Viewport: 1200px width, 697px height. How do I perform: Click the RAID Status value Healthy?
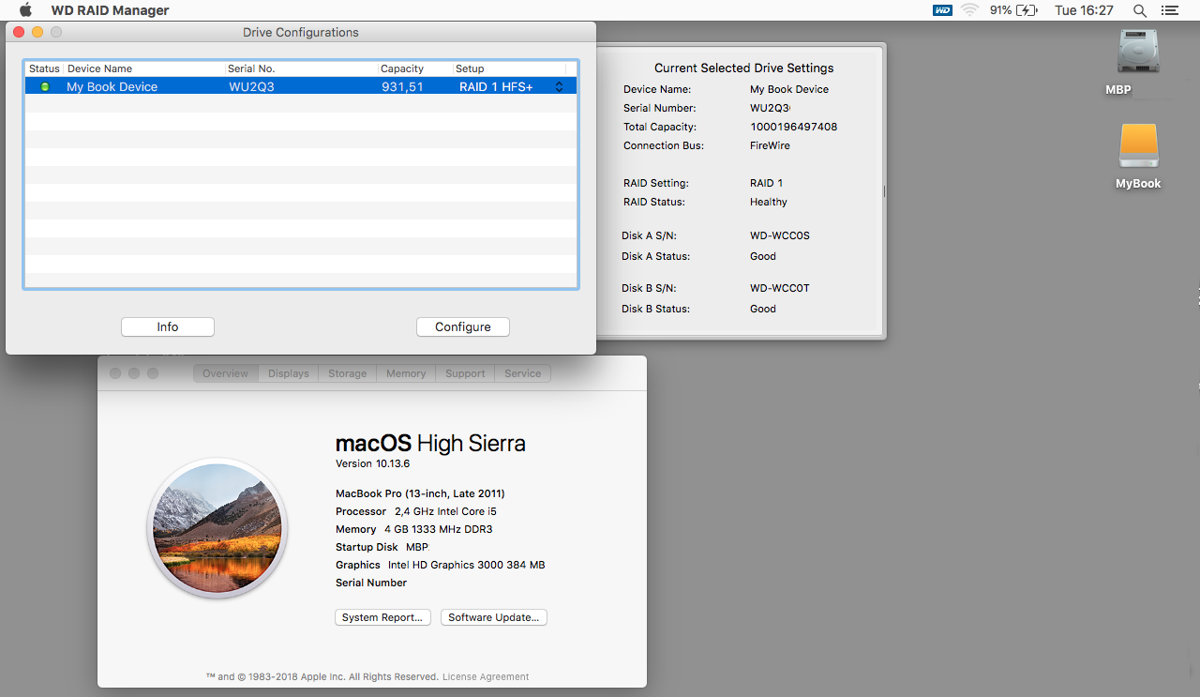(769, 202)
